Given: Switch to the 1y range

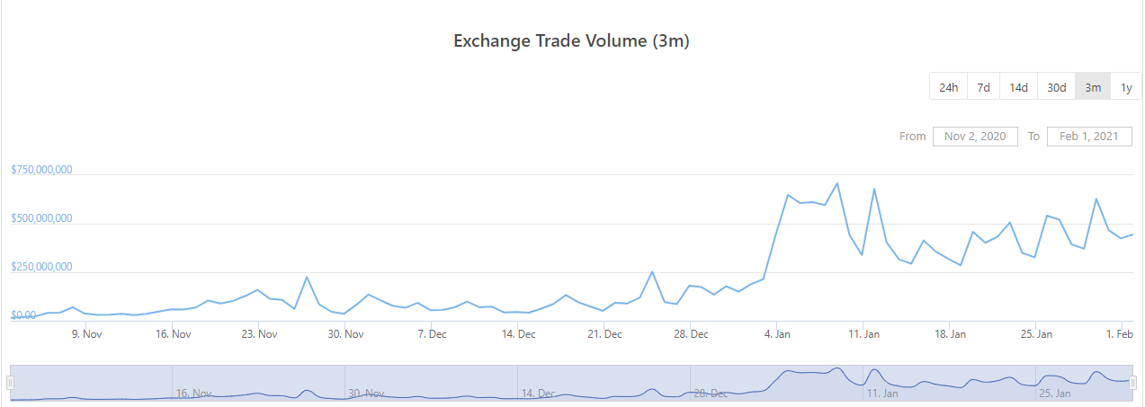Looking at the screenshot, I should (x=1126, y=87).
